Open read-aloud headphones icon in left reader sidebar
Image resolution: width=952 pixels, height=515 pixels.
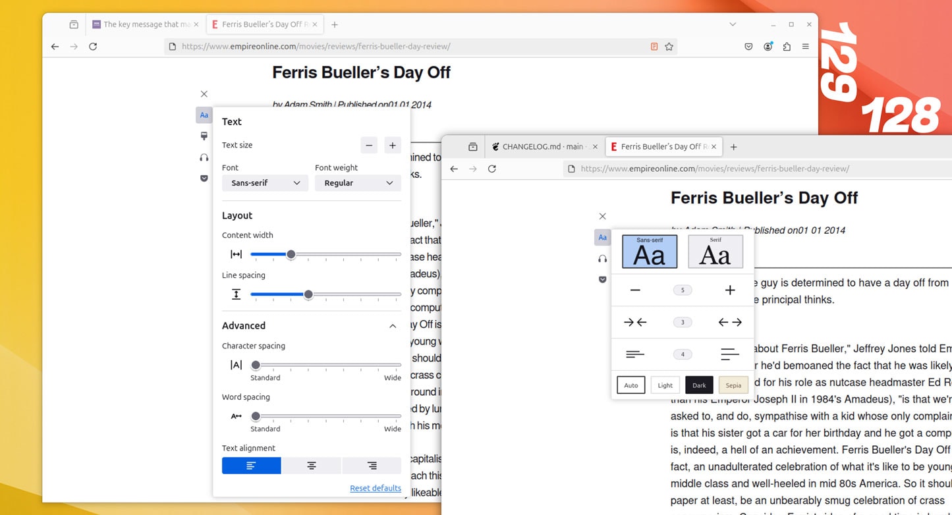coord(204,157)
